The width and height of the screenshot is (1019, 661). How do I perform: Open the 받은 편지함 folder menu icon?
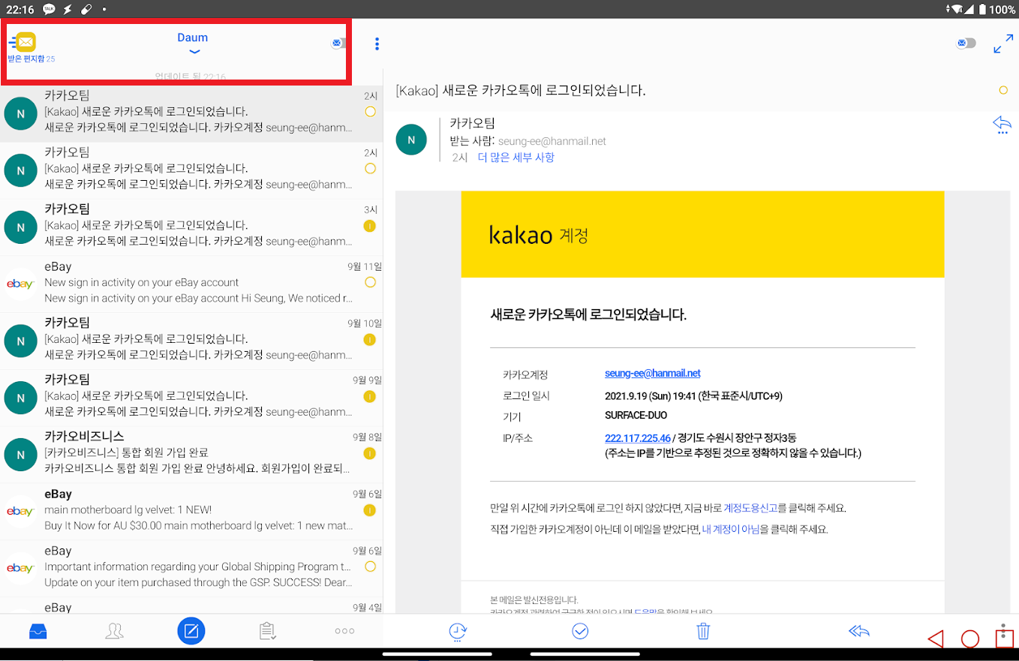point(25,43)
